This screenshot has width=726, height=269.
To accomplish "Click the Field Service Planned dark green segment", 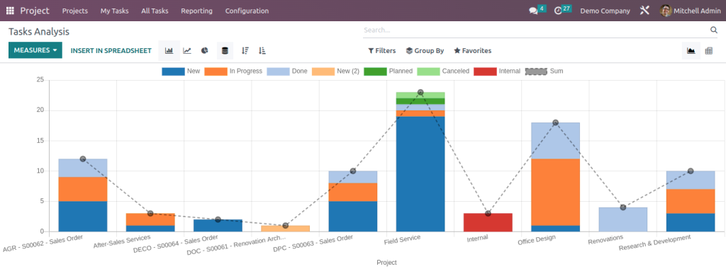I will 420,101.
